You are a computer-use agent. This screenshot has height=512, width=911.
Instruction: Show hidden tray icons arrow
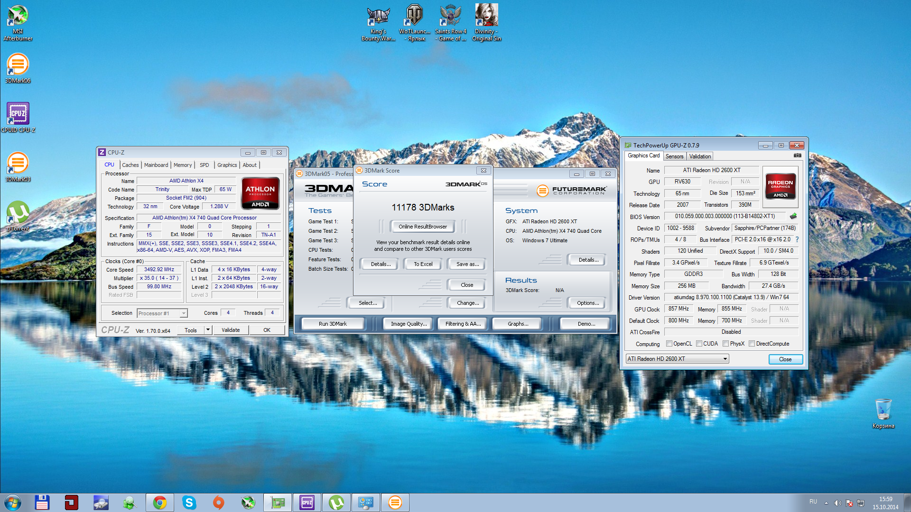pos(826,503)
